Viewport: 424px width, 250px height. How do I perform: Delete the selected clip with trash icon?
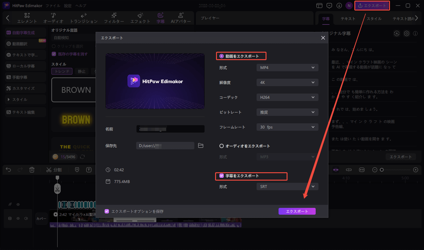(32, 169)
